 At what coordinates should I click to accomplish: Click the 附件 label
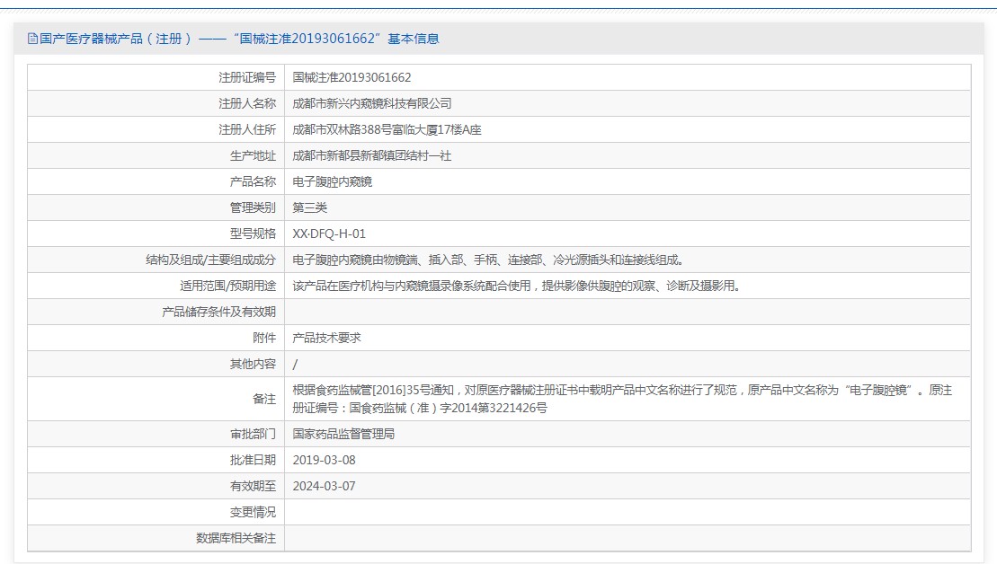264,338
